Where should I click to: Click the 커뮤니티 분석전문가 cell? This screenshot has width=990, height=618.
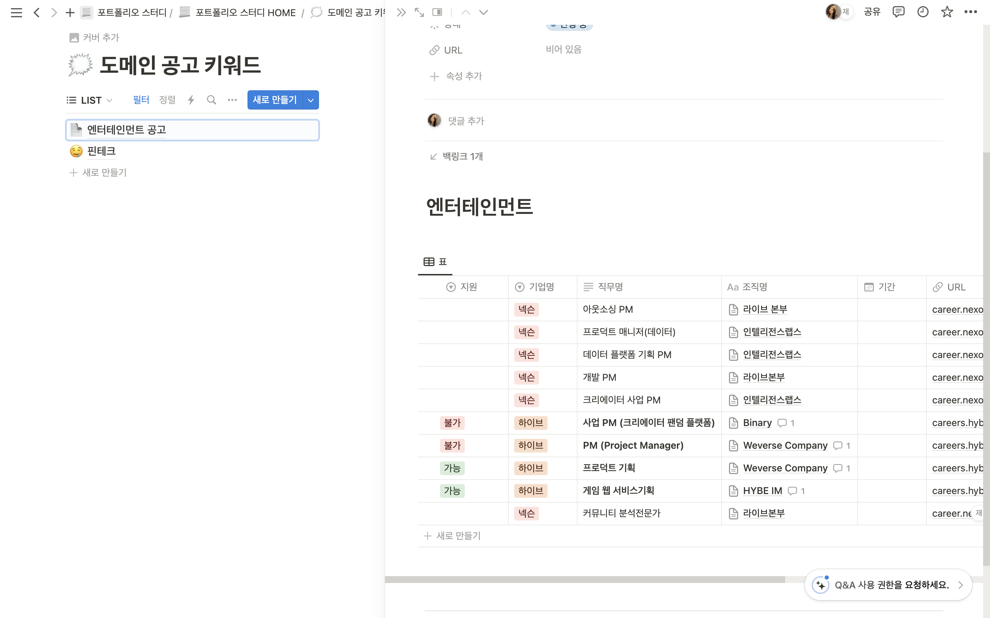coord(649,513)
